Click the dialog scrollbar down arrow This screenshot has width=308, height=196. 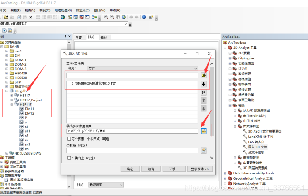(212, 158)
